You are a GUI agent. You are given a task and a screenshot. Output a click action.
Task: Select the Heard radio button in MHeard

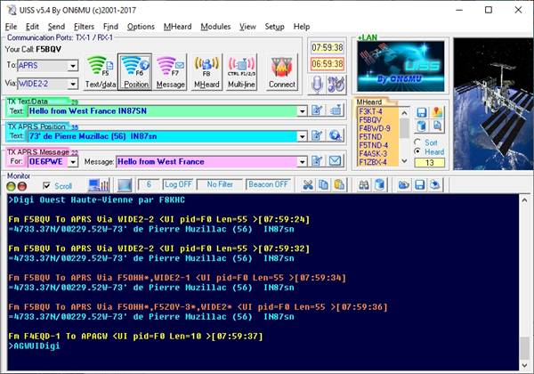pyautogui.click(x=417, y=151)
